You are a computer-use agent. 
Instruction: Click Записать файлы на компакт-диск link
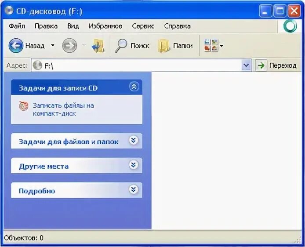pyautogui.click(x=63, y=109)
